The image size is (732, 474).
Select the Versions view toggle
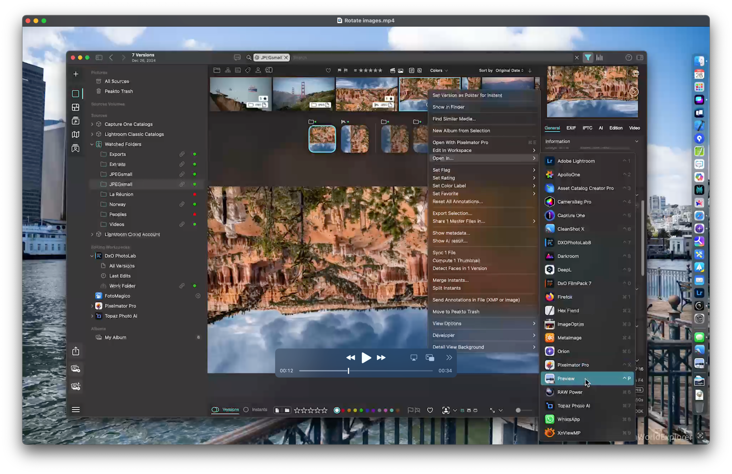click(x=226, y=410)
